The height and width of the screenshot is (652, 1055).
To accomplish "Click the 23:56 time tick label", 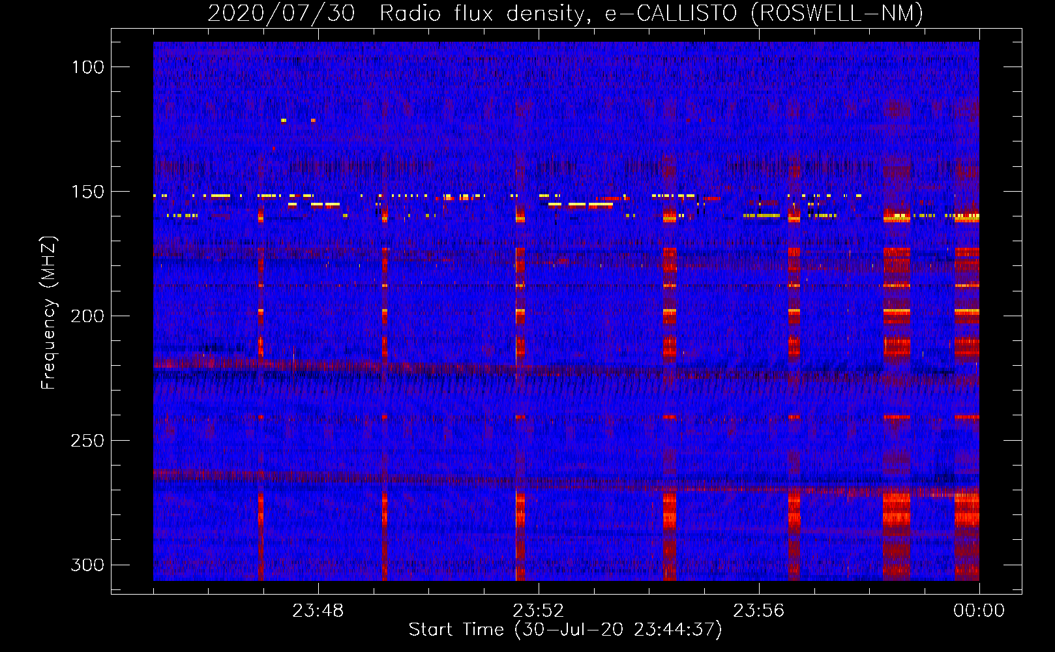I will (x=759, y=611).
